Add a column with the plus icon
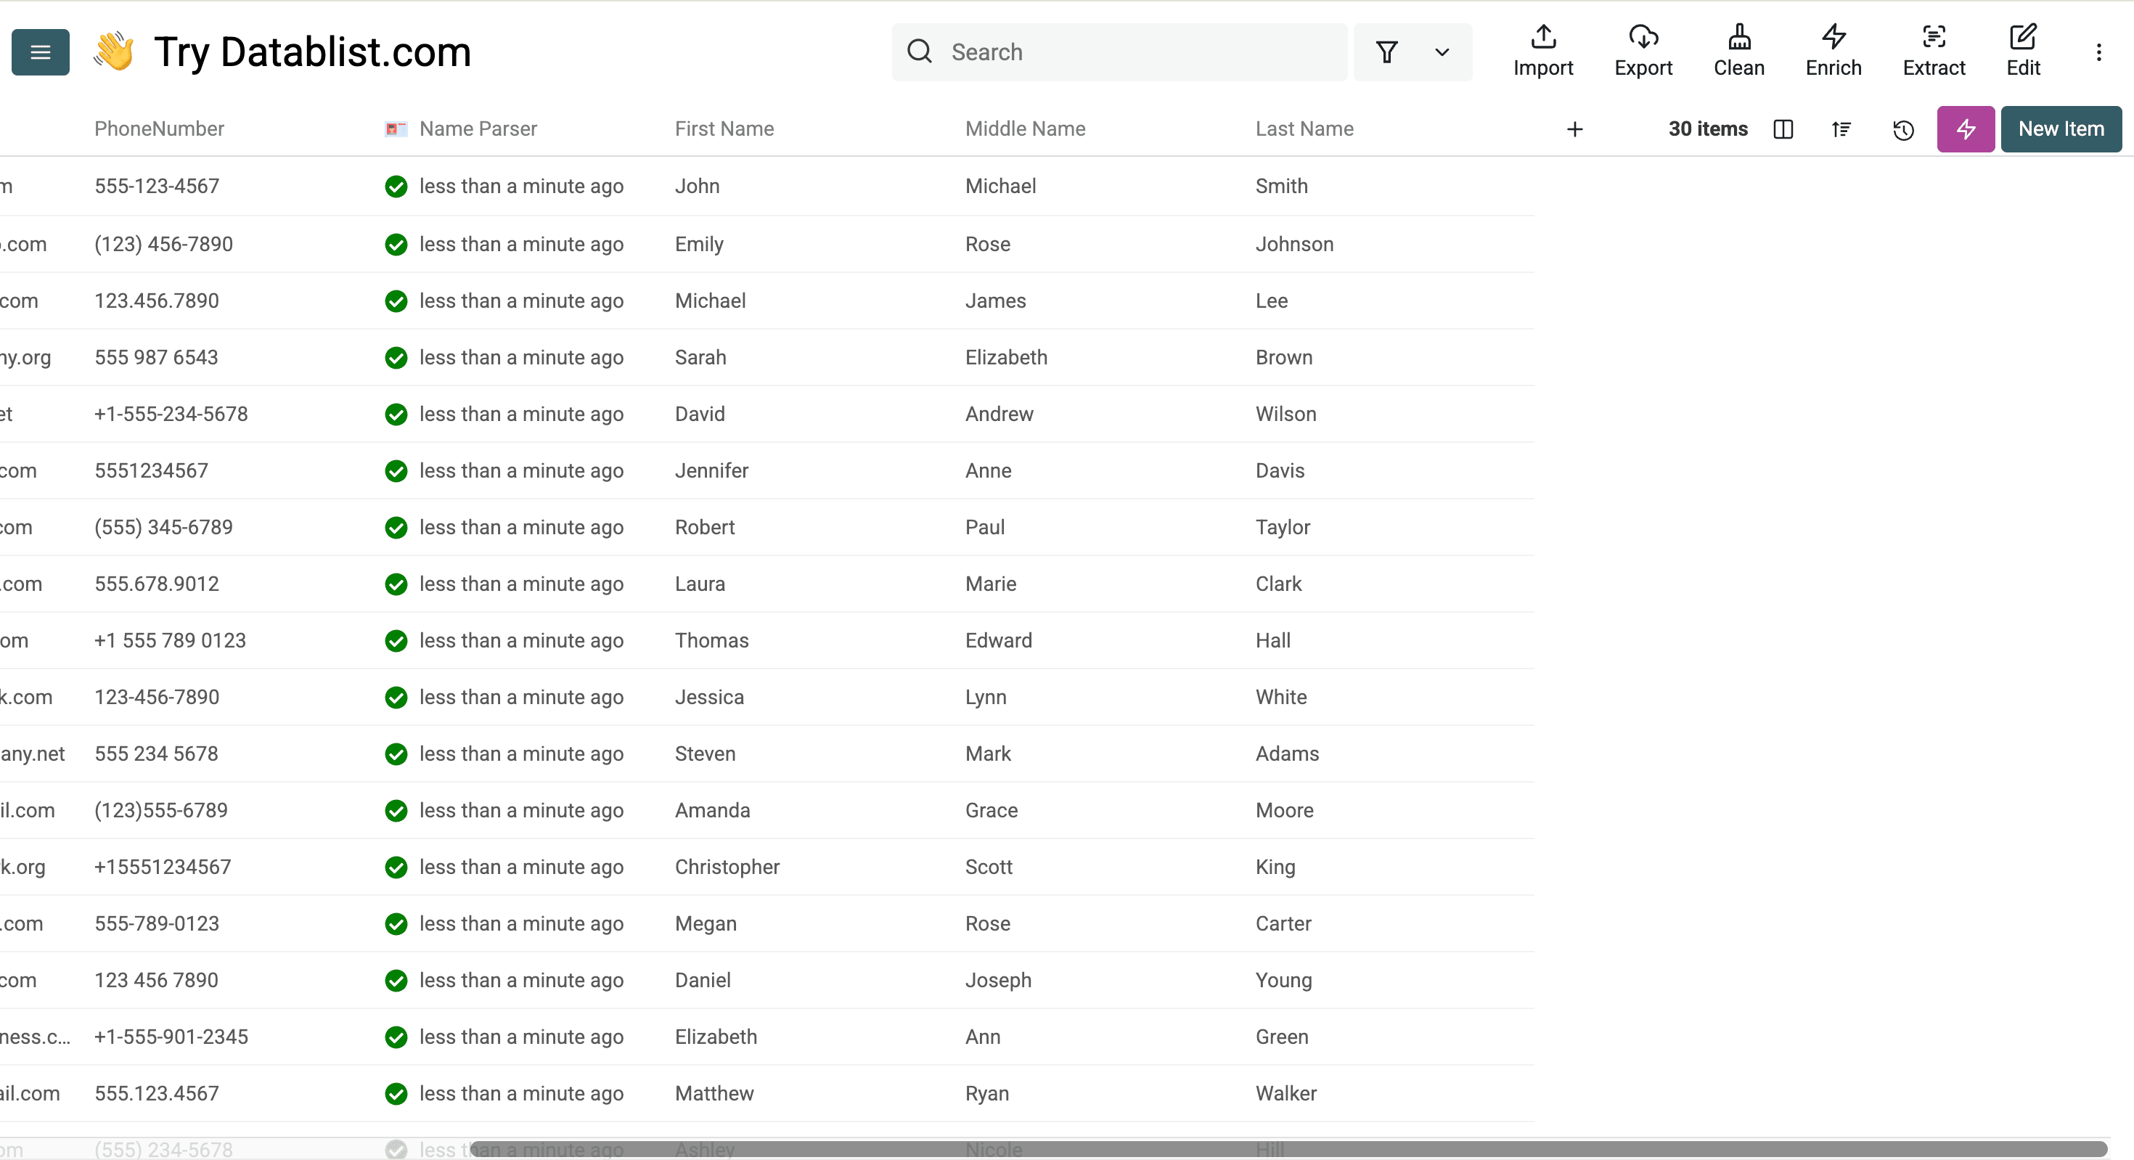The image size is (2134, 1160). [x=1575, y=129]
